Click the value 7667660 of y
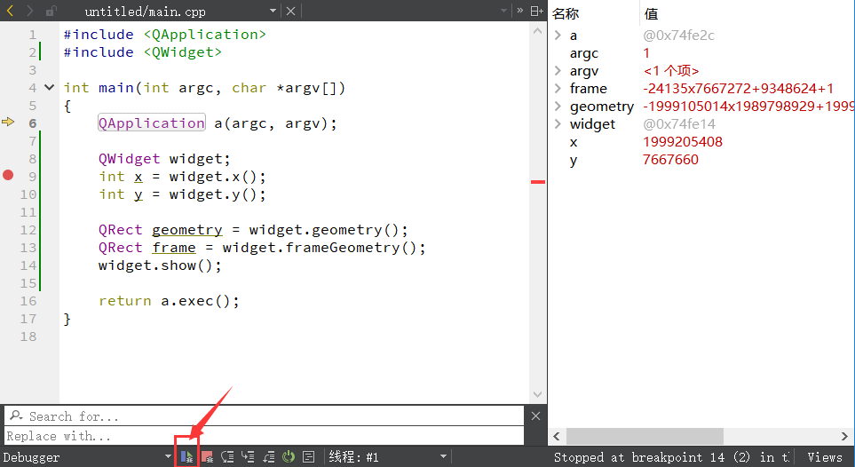 coord(670,159)
